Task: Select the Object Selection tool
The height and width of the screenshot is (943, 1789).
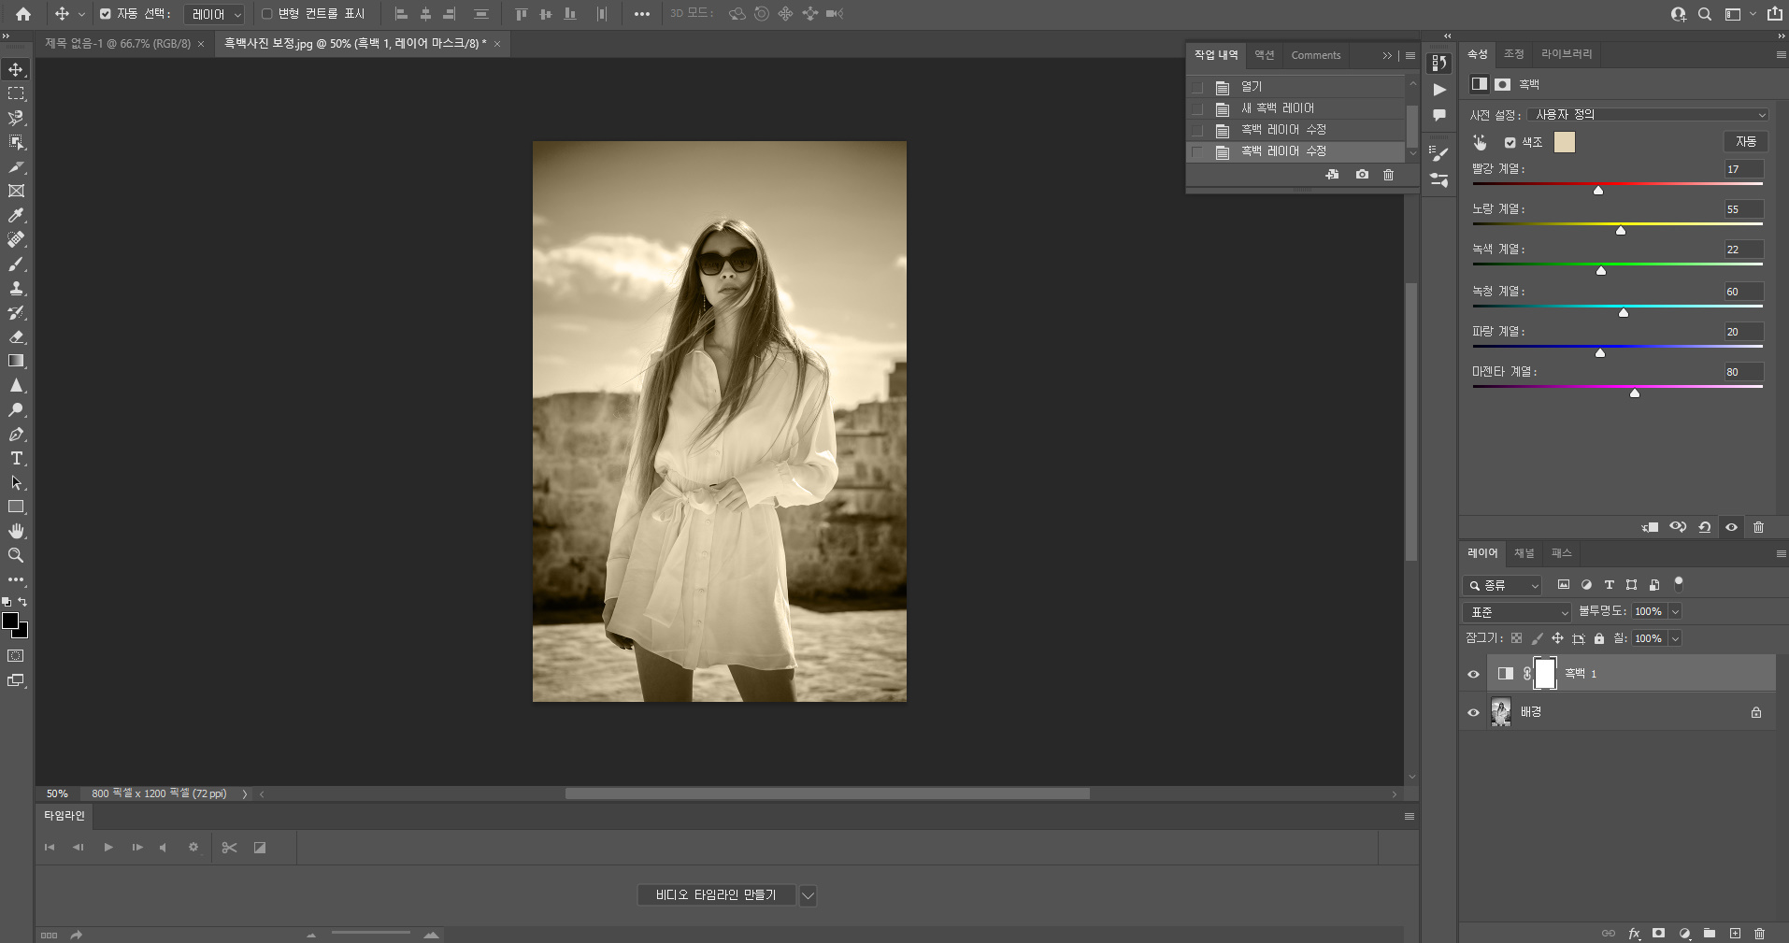Action: pyautogui.click(x=16, y=142)
